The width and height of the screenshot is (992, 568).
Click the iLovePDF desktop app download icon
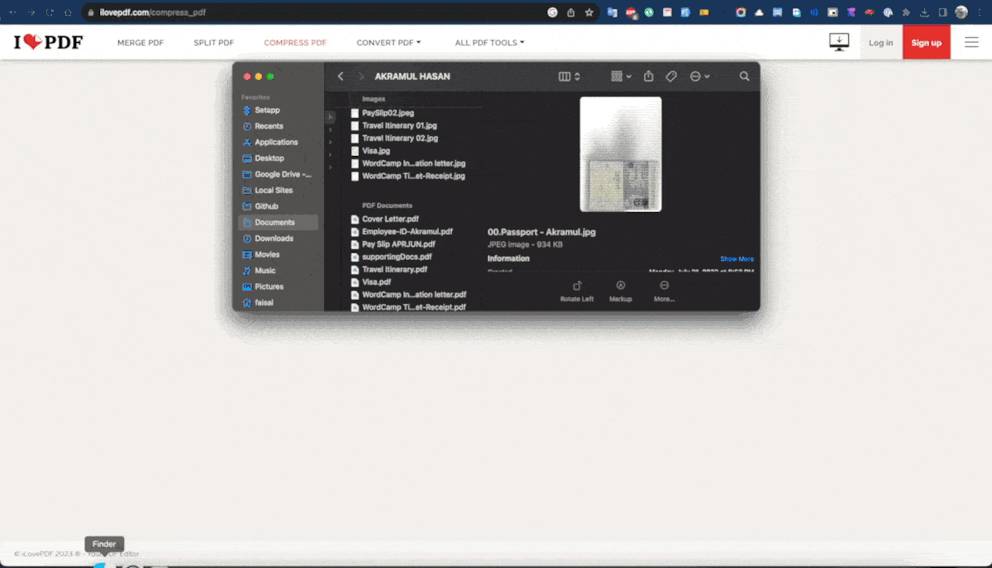click(x=839, y=42)
